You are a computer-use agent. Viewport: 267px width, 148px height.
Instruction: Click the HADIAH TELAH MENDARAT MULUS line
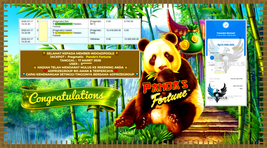click(x=80, y=67)
